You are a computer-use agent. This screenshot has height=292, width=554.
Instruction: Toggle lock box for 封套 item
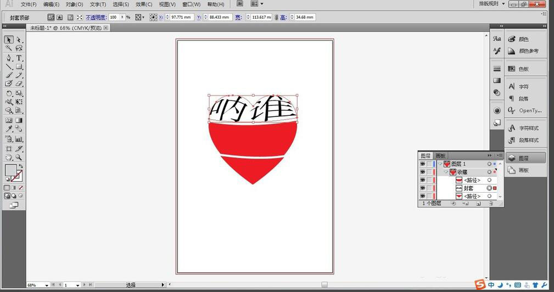click(x=429, y=188)
